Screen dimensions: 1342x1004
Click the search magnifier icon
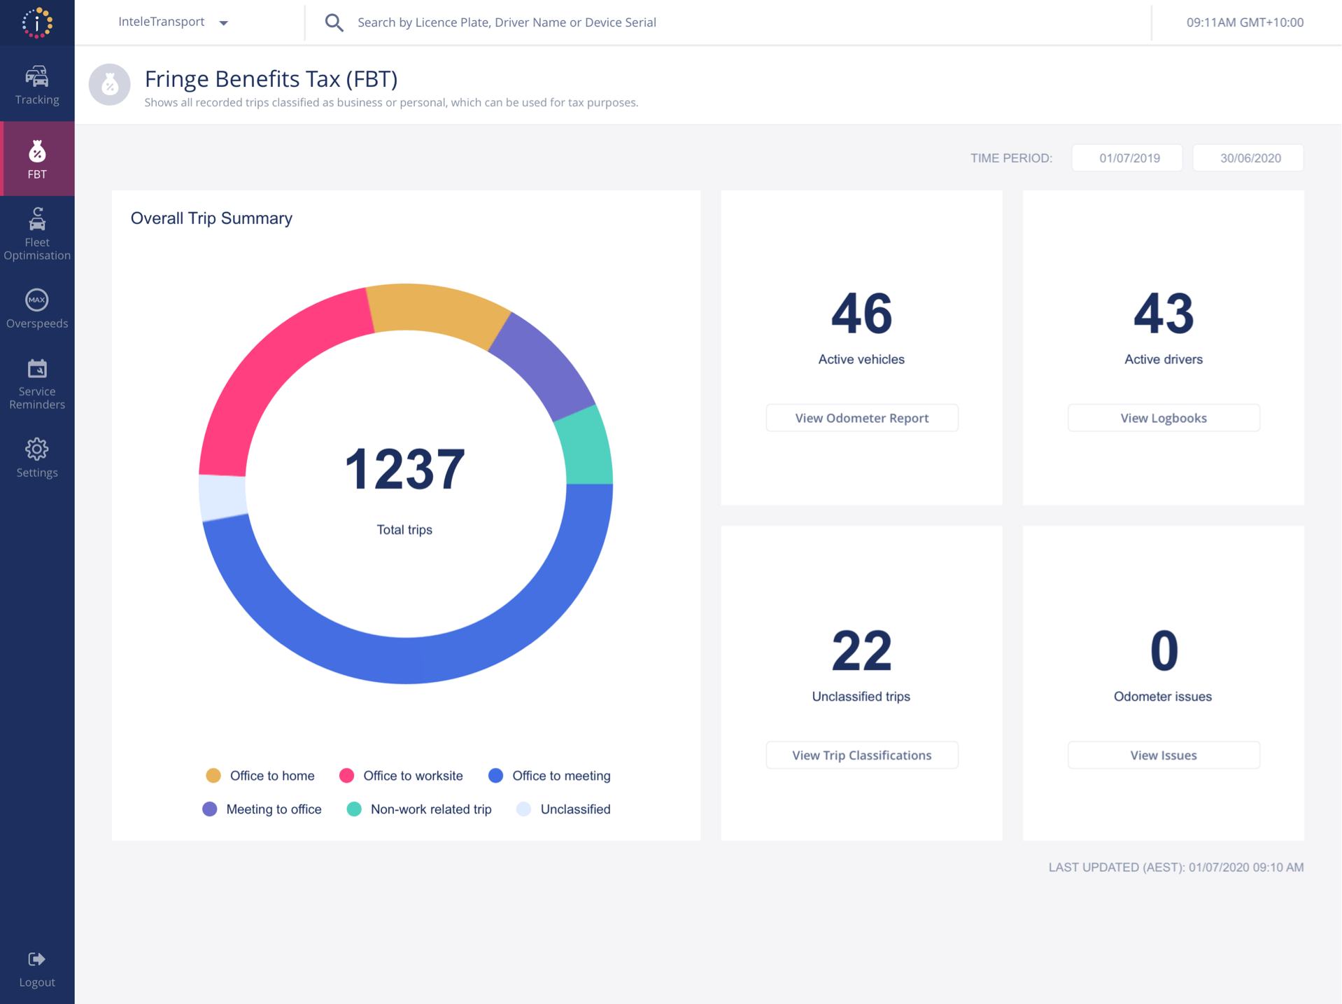(334, 22)
